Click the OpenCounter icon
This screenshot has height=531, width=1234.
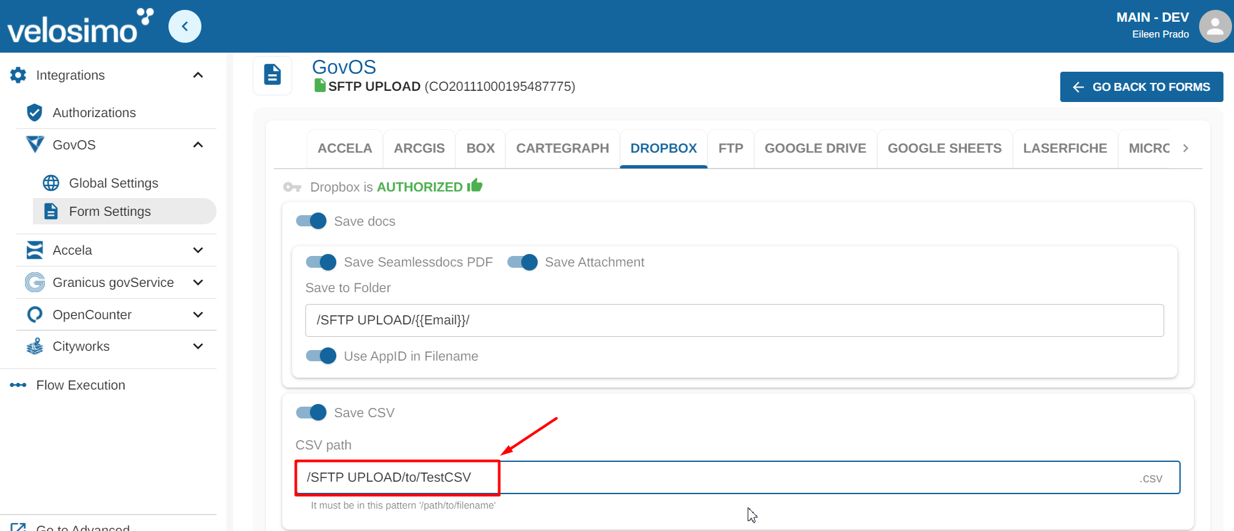(35, 315)
